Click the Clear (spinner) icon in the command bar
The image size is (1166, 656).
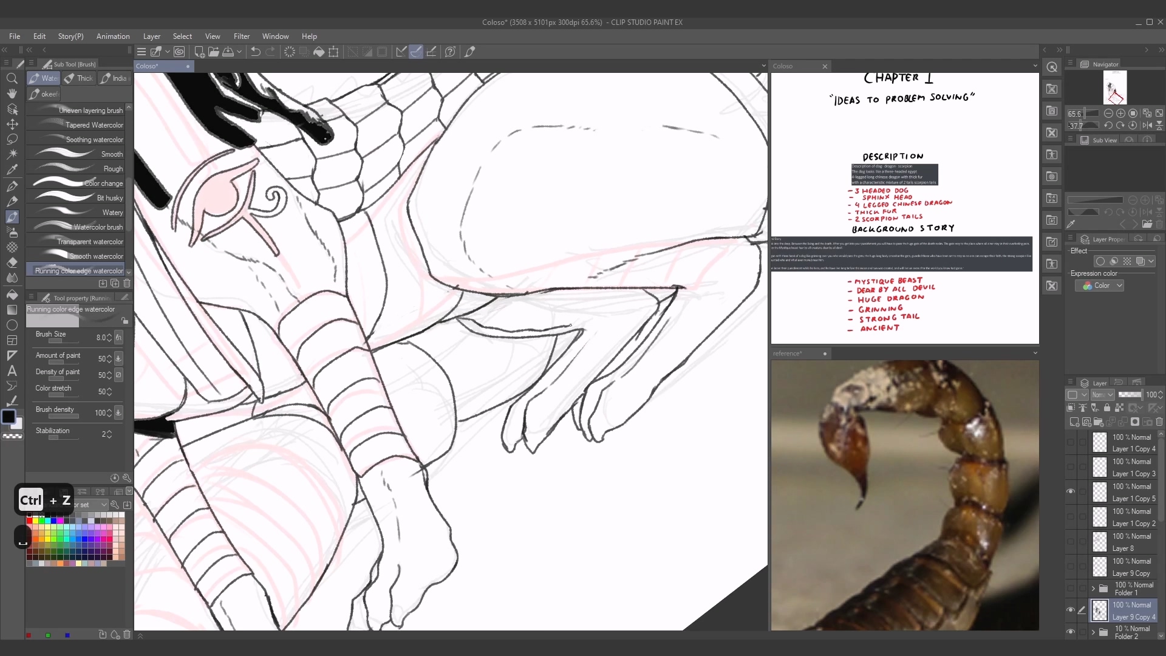290,52
